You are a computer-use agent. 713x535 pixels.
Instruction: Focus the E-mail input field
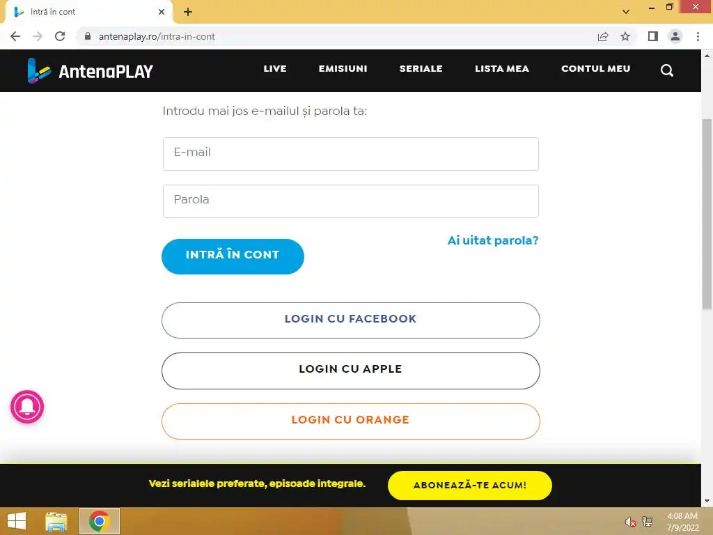[x=351, y=154]
